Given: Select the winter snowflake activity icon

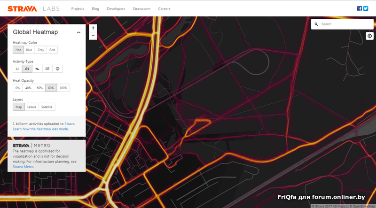Looking at the screenshot, I should 57,69.
